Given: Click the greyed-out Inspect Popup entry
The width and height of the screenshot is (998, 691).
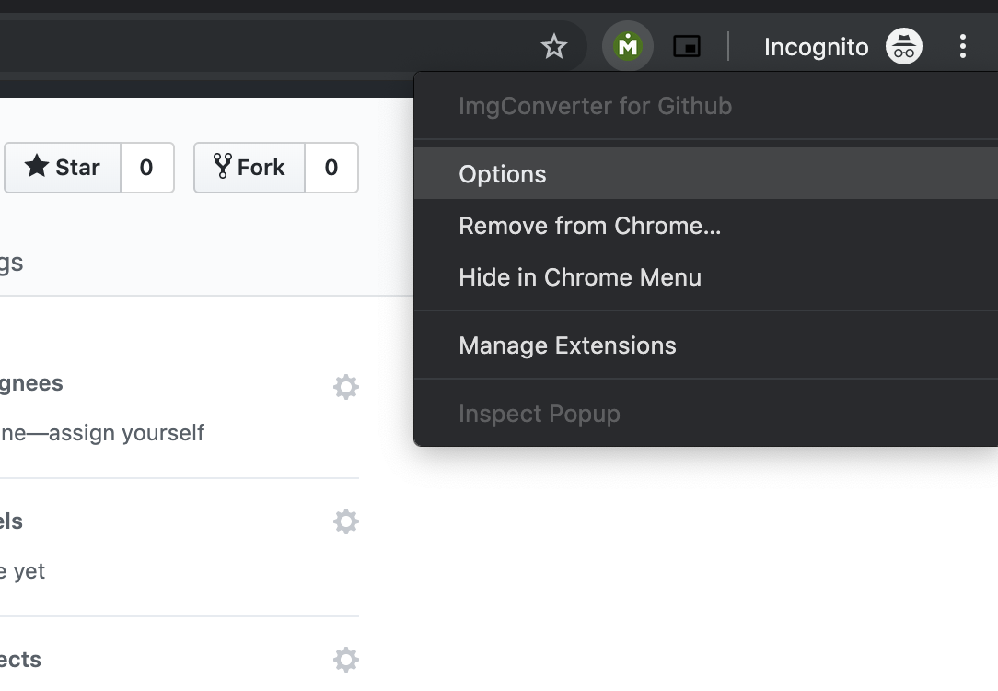Looking at the screenshot, I should tap(539, 414).
